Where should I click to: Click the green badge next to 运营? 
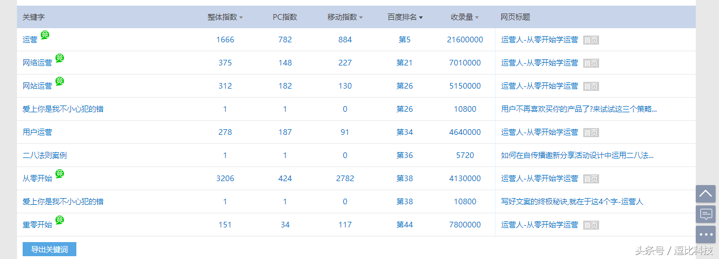click(45, 35)
